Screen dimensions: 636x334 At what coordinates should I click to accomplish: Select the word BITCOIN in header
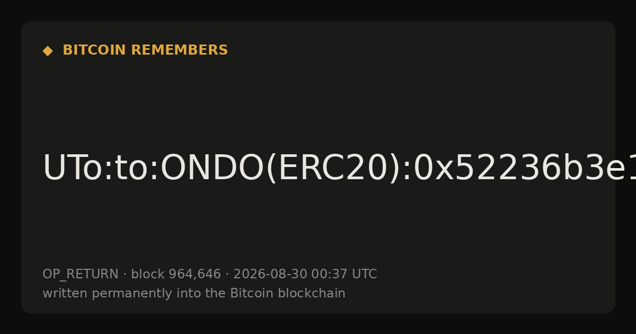tap(95, 50)
